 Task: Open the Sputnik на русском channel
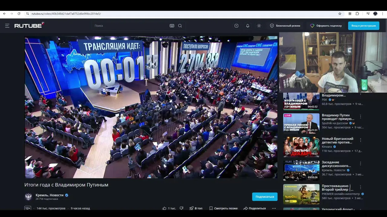click(x=335, y=123)
